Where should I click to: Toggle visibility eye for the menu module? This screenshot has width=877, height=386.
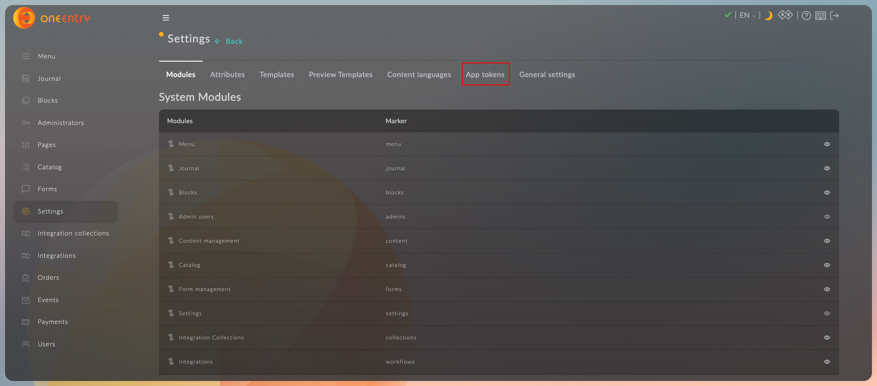click(827, 144)
